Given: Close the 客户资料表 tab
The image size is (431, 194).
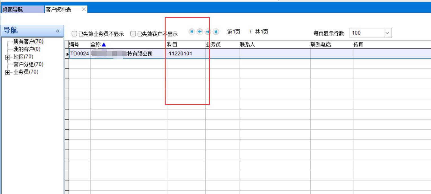Looking at the screenshot, I should (84, 9).
